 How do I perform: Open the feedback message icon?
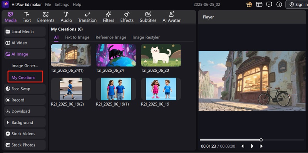coord(269,4)
